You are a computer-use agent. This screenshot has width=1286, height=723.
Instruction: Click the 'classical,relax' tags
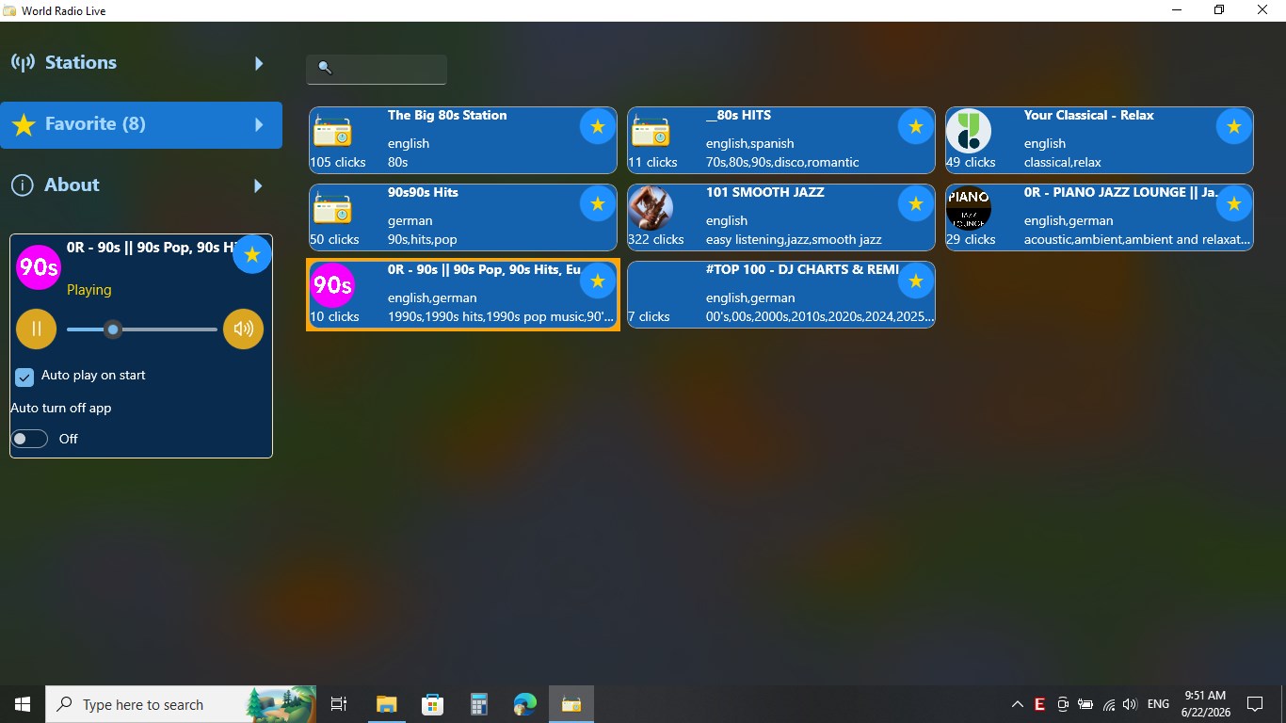coord(1063,162)
